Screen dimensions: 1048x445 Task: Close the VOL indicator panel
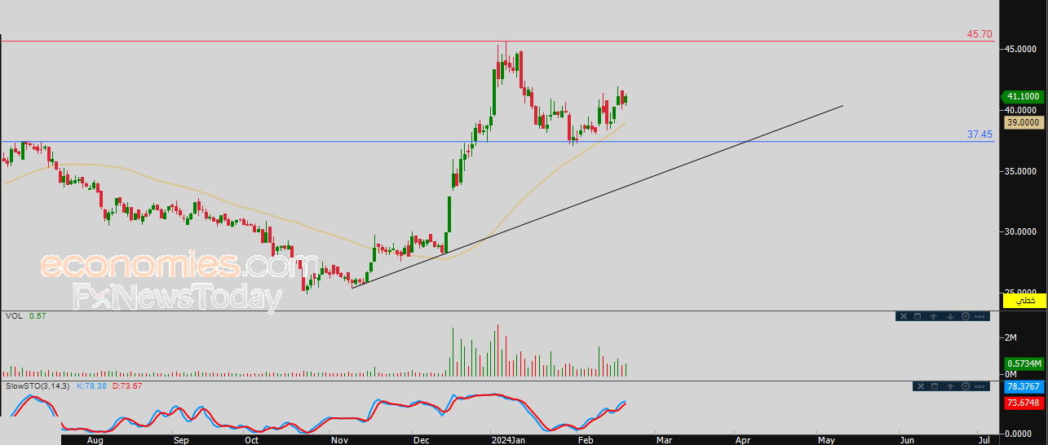(x=904, y=316)
